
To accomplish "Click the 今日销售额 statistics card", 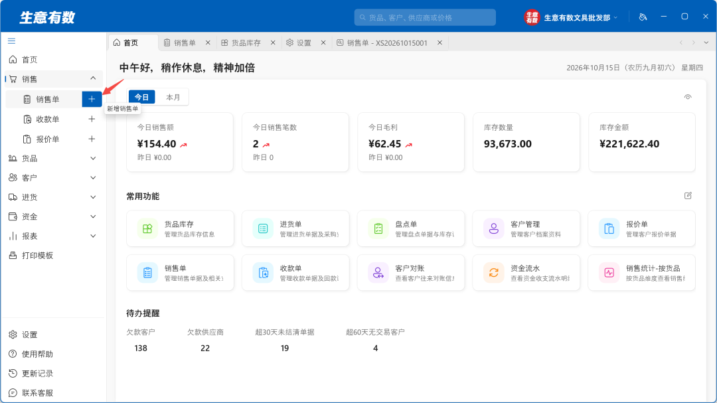I will (x=180, y=142).
